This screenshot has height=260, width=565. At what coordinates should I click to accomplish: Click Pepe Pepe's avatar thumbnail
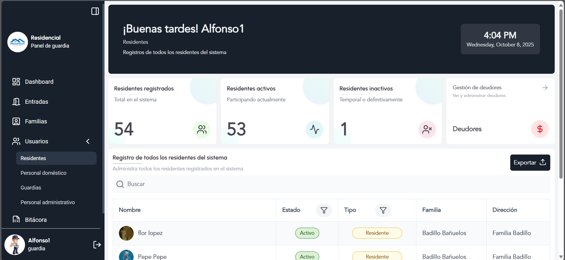point(126,255)
